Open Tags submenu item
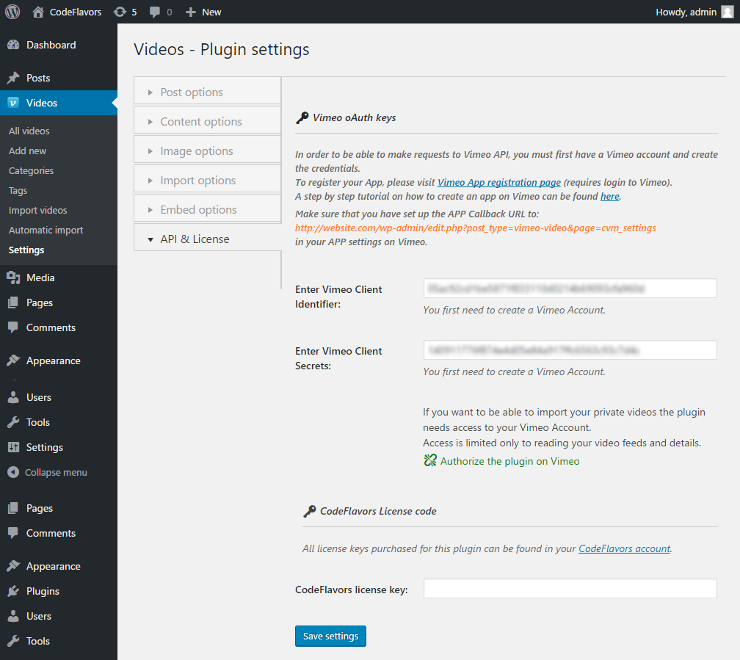The height and width of the screenshot is (660, 740). (18, 190)
